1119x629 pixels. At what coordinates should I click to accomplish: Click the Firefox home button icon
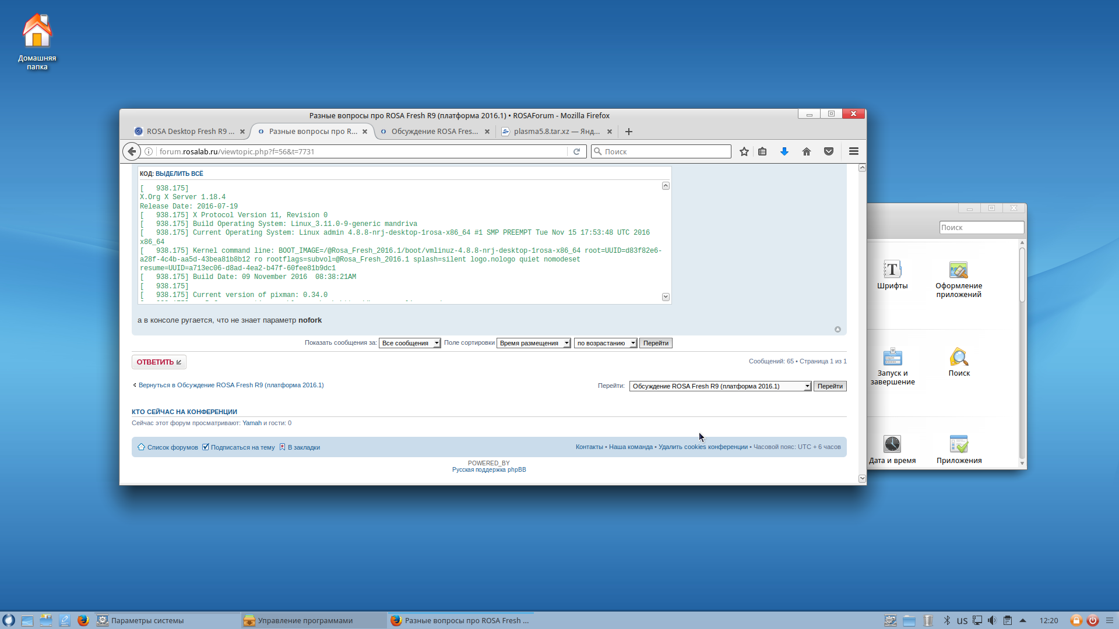[807, 151]
